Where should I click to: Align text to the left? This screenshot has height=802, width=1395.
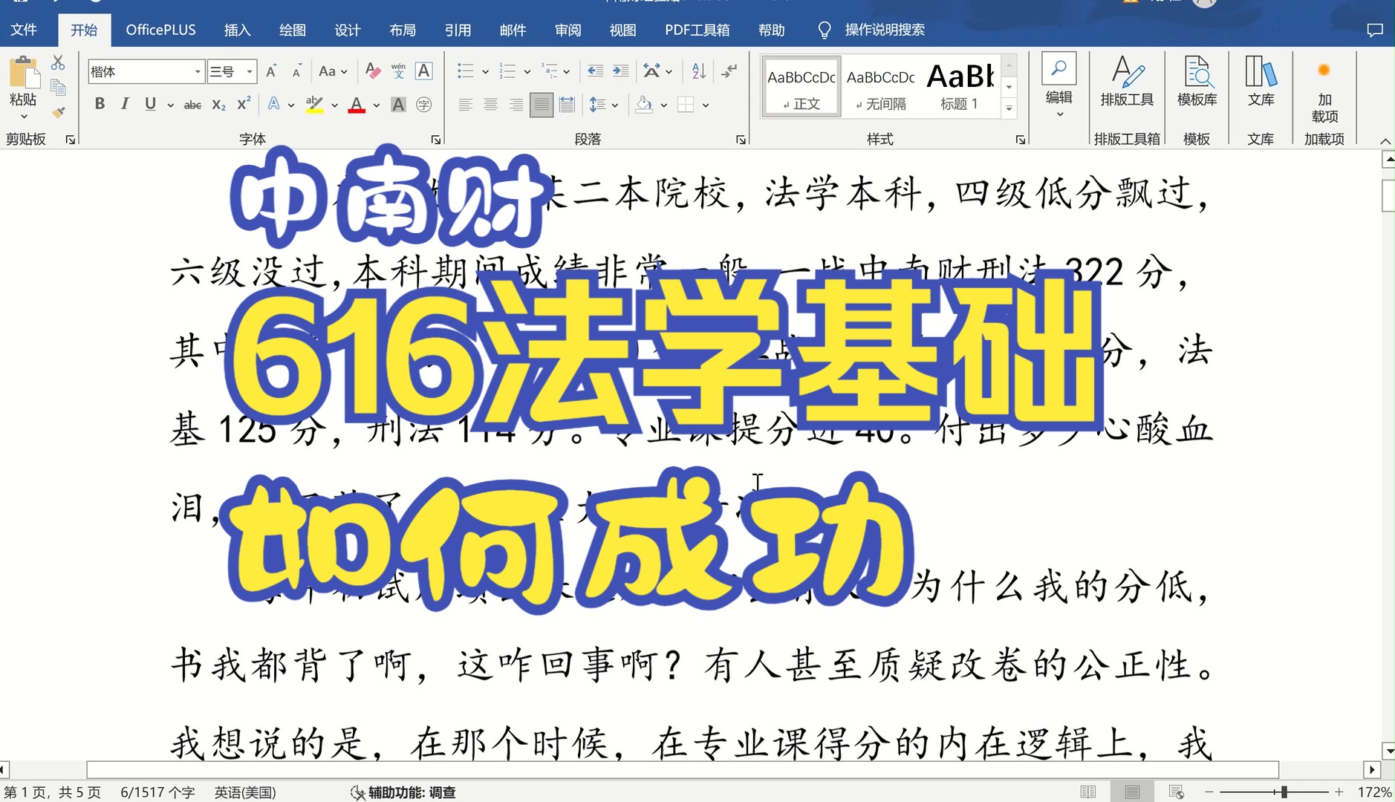(465, 105)
